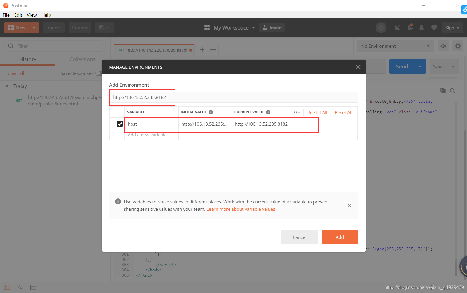
Task: Click the Invite button
Action: 272,28
